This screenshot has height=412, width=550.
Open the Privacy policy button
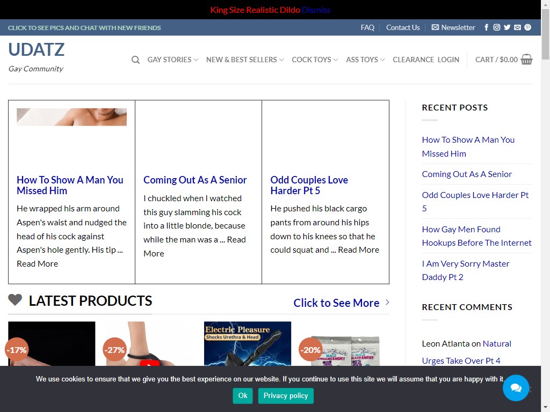(x=286, y=395)
